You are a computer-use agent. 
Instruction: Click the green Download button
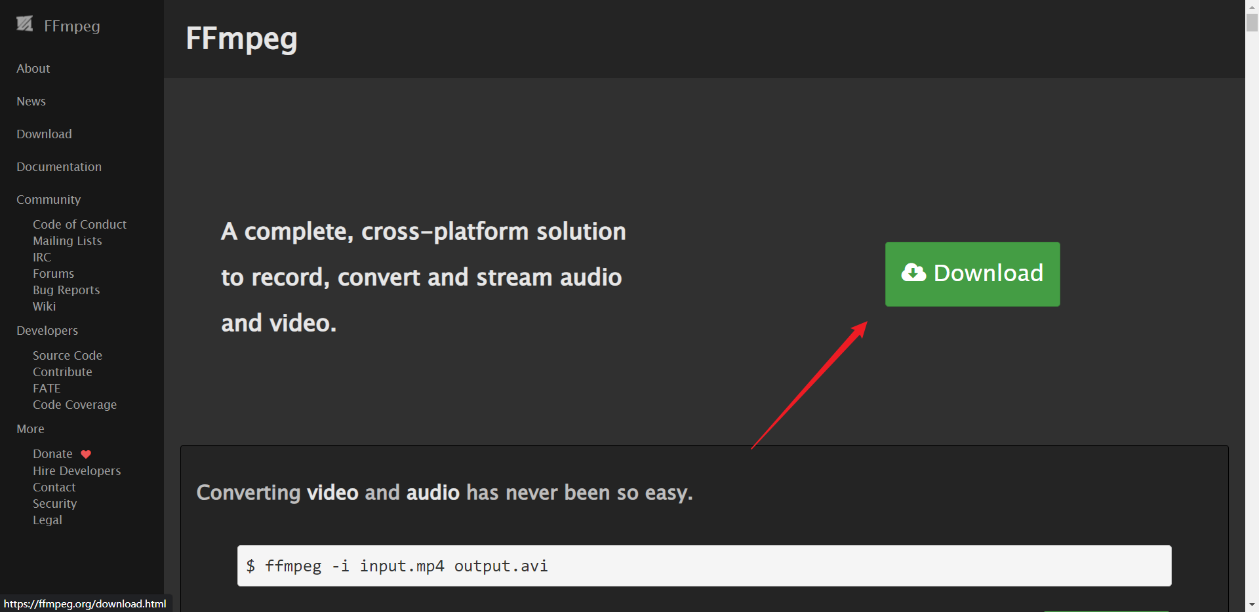pyautogui.click(x=972, y=274)
